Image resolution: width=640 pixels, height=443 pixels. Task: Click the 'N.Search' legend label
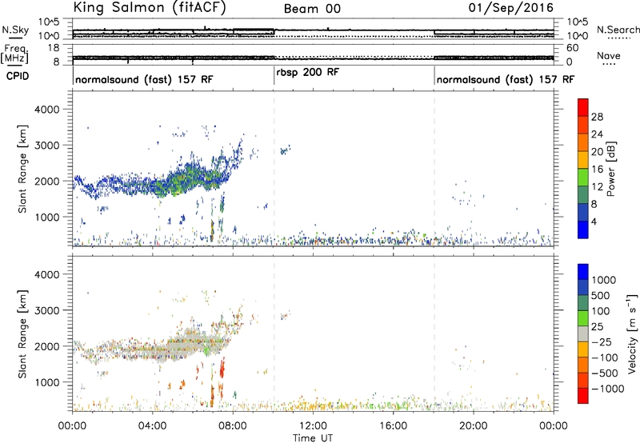tap(618, 30)
